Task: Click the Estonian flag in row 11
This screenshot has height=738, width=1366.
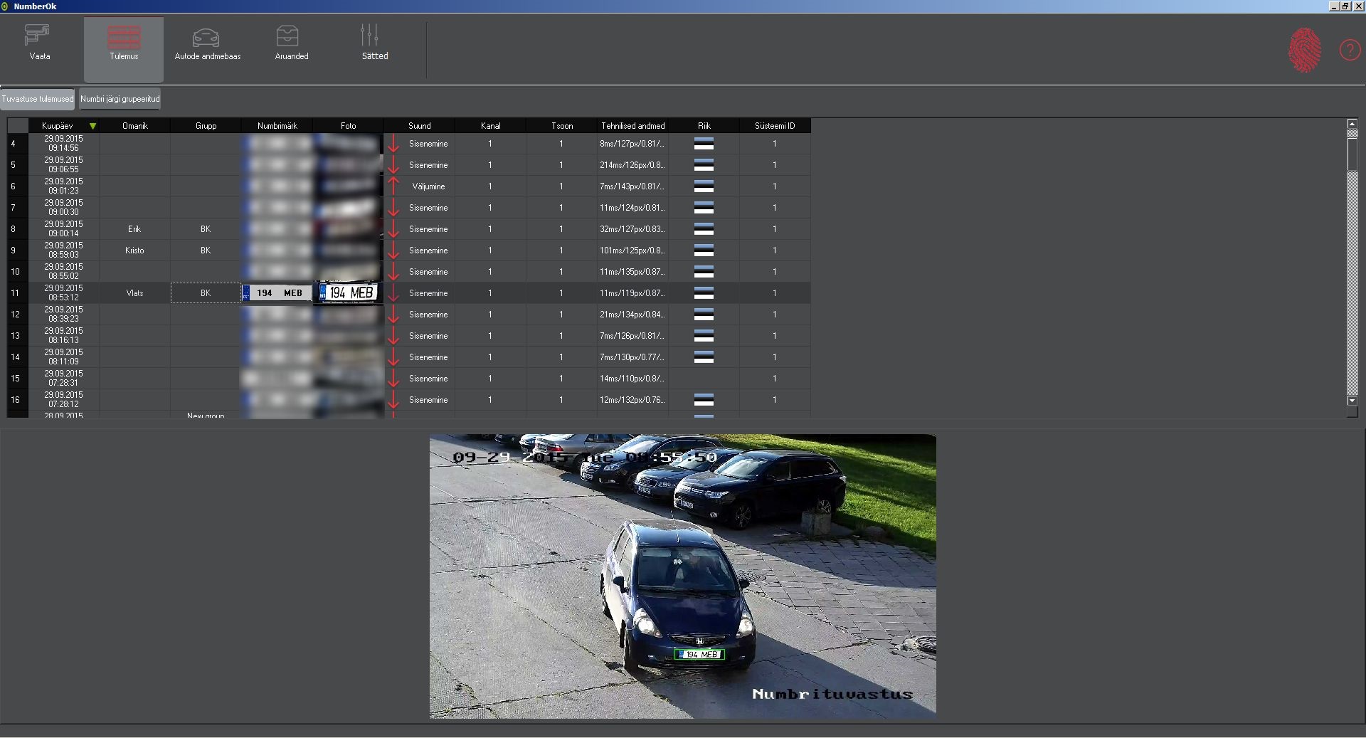Action: click(x=704, y=293)
